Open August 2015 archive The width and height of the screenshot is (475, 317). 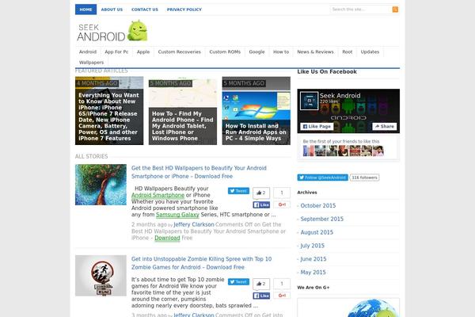pos(317,232)
